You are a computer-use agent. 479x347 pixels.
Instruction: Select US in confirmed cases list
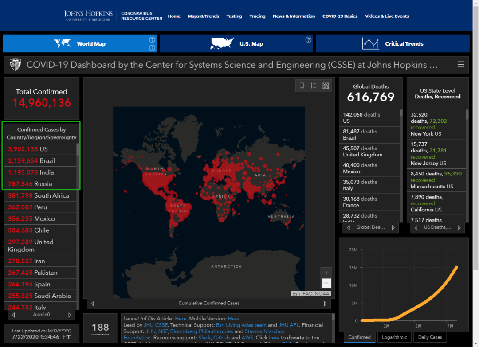coord(40,149)
